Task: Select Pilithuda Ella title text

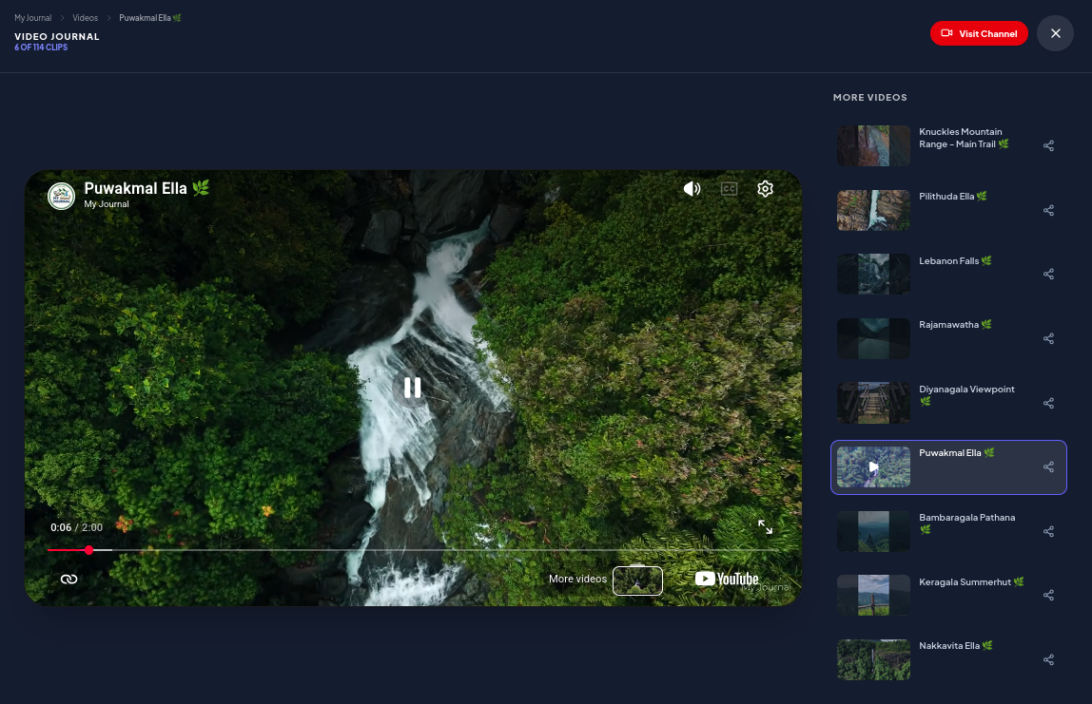Action: [x=953, y=196]
